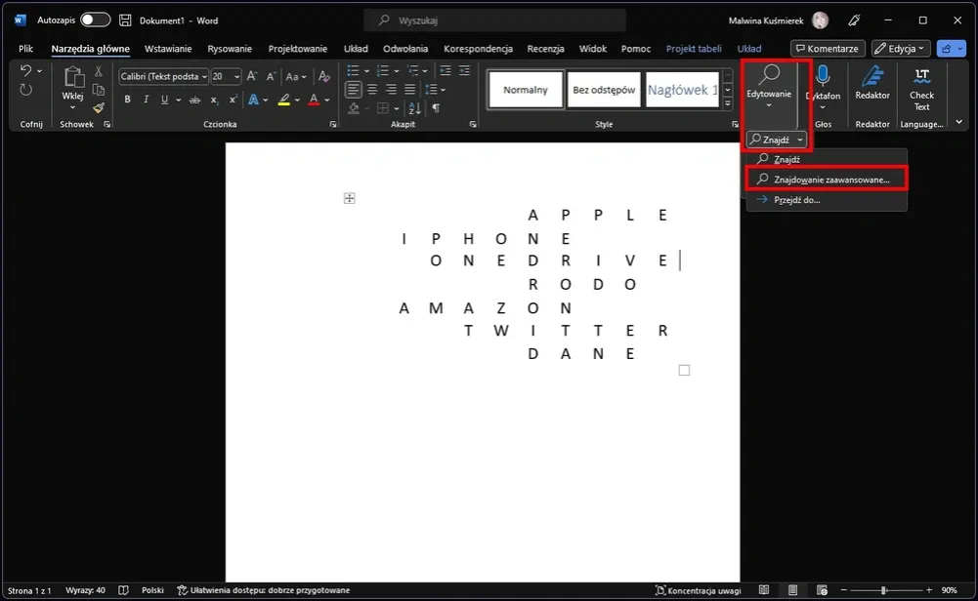Expand the Change Case Aa dropdown
The width and height of the screenshot is (978, 601).
click(x=305, y=77)
